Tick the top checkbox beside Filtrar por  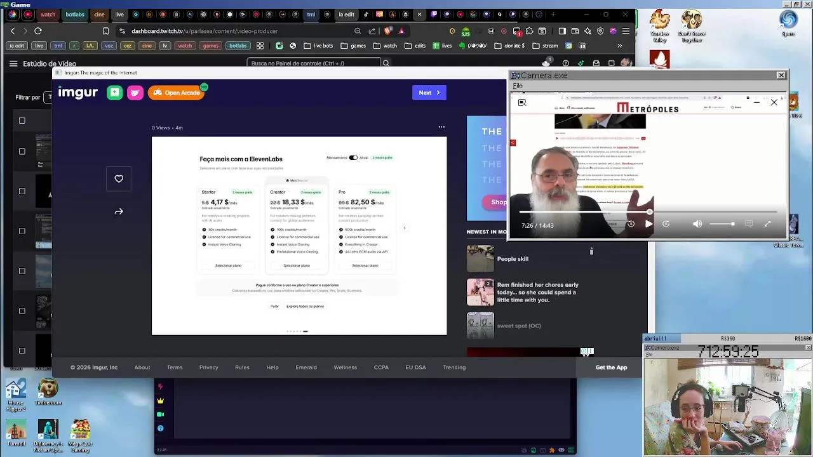[22, 121]
